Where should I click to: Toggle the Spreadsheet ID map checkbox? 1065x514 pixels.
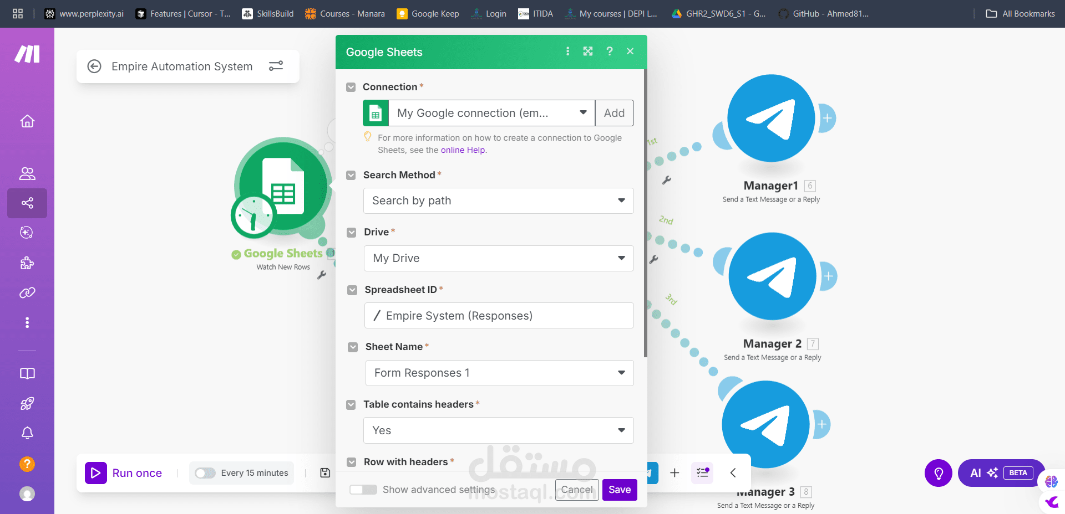tap(352, 290)
